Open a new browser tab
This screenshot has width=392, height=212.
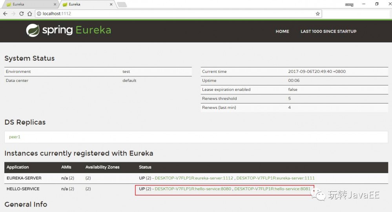point(122,4)
